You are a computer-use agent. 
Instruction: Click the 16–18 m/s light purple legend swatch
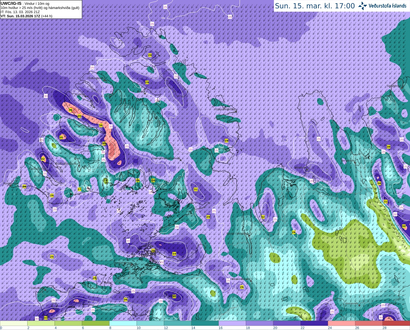233,323
